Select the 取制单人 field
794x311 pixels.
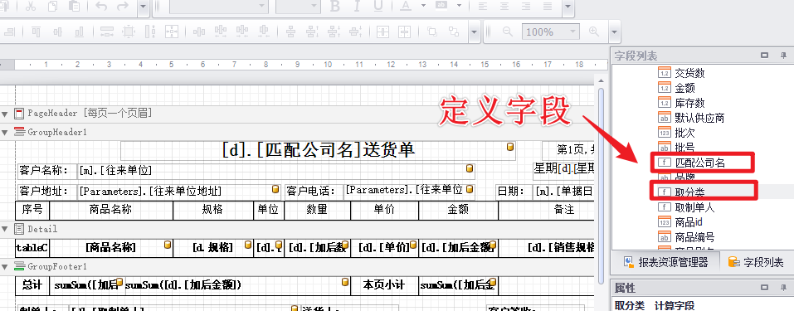pyautogui.click(x=694, y=207)
